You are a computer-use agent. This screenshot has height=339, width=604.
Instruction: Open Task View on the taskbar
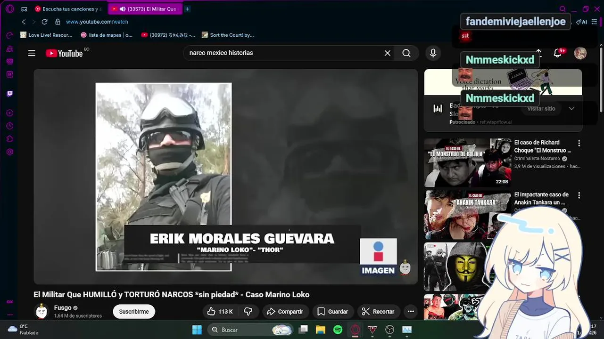[304, 330]
